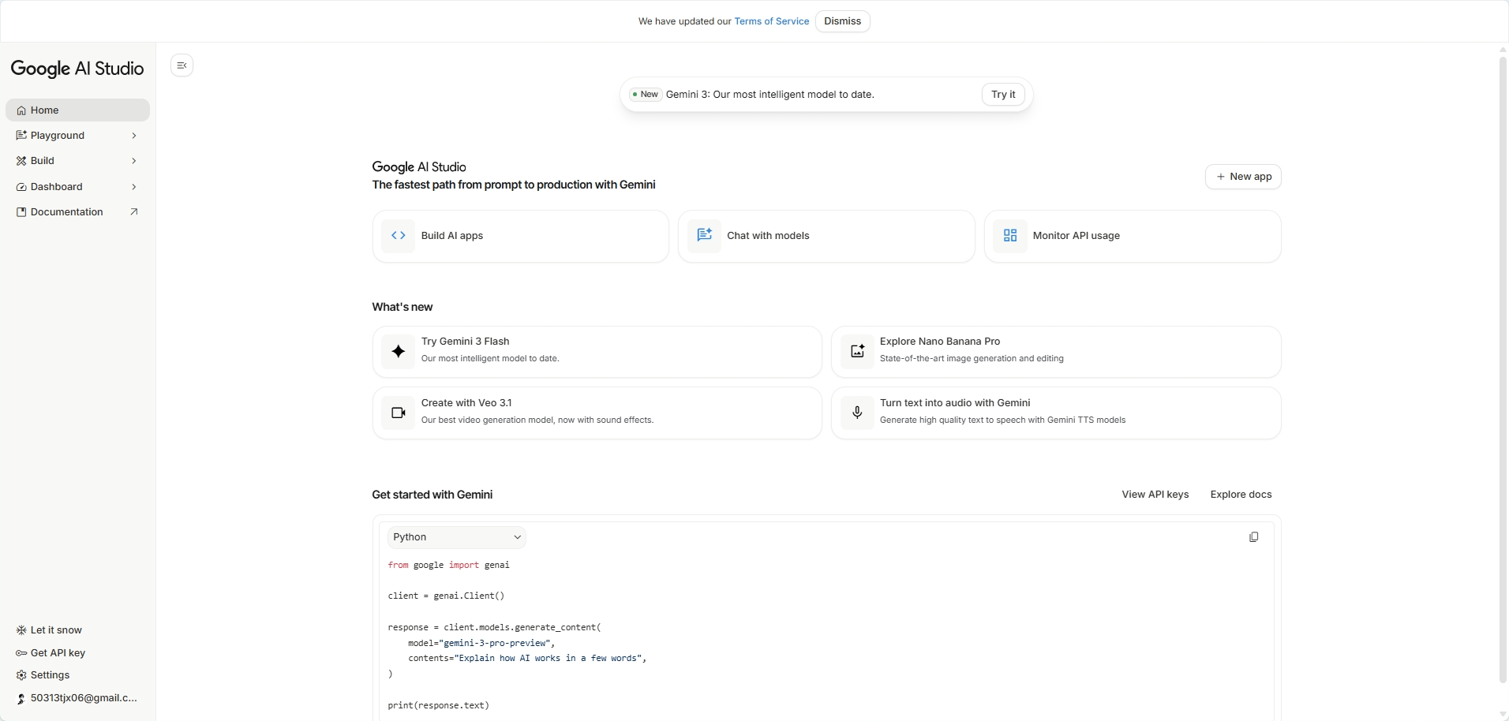This screenshot has width=1509, height=721.
Task: Dismiss the Terms of Service banner
Action: point(842,21)
